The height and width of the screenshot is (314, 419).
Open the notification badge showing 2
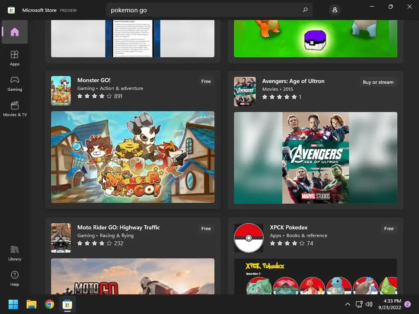click(408, 304)
